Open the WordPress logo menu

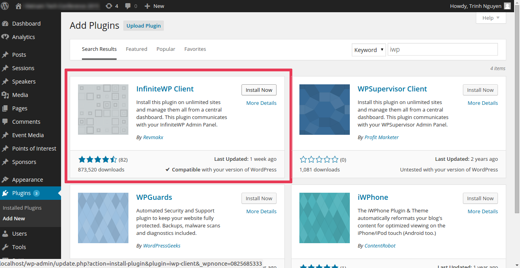point(4,6)
